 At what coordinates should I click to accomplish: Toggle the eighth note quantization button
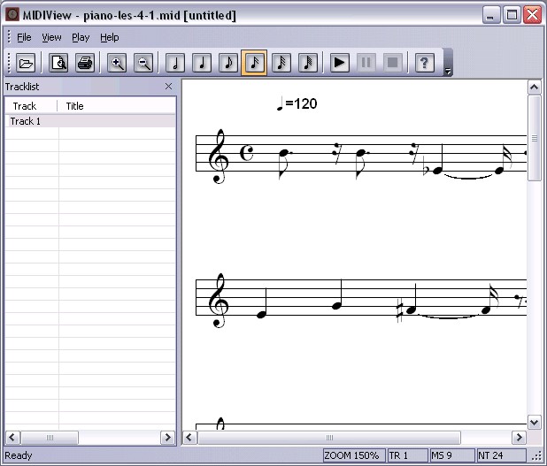pos(228,63)
